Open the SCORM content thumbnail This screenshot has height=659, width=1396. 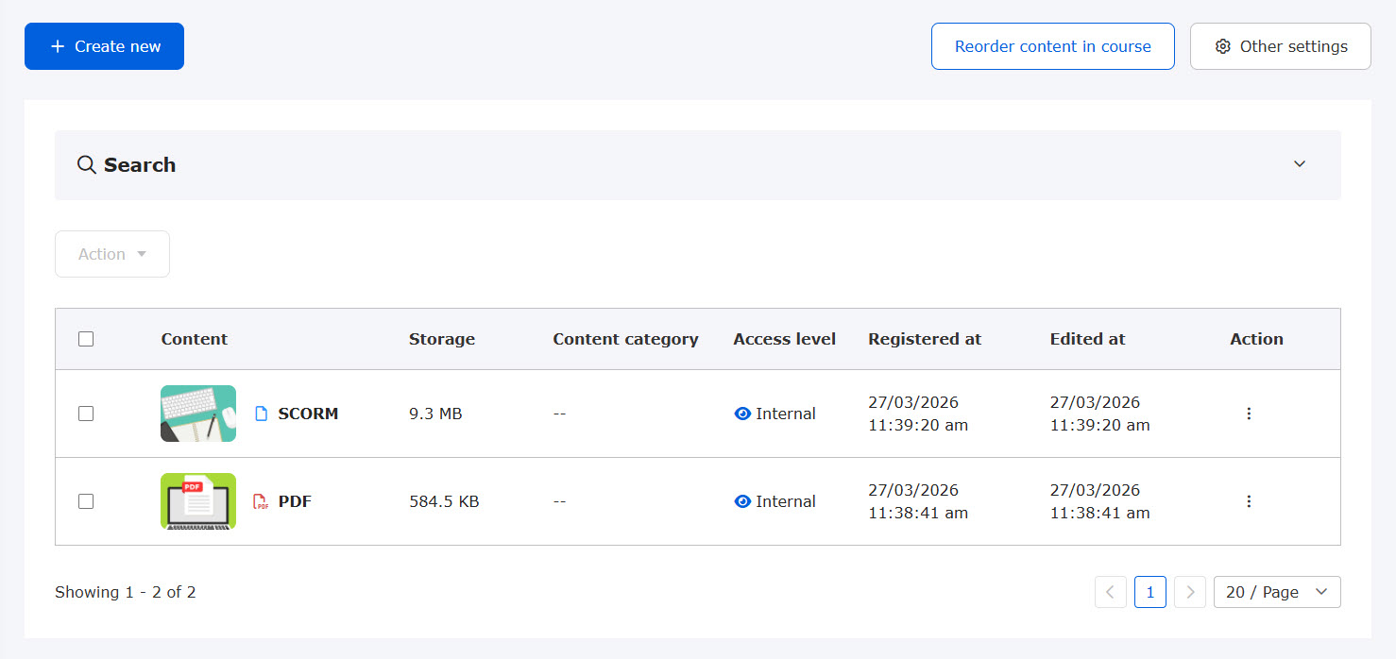[x=198, y=414]
